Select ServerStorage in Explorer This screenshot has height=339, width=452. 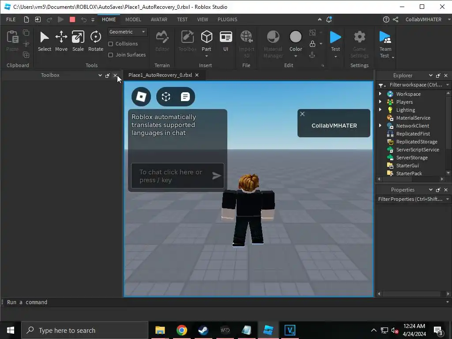point(412,158)
